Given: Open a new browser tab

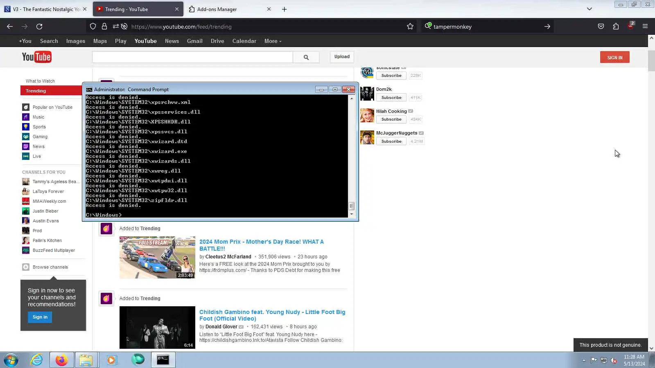Looking at the screenshot, I should pyautogui.click(x=284, y=9).
